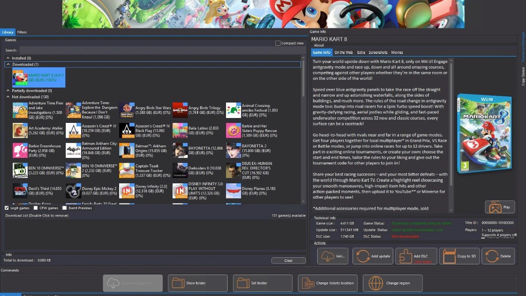Open the Screenshots tab
This screenshot has height=296, width=526.
[x=378, y=53]
